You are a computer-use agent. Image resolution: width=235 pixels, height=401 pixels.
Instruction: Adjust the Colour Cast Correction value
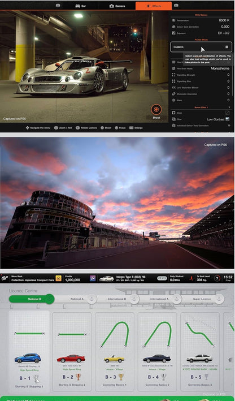pos(201,27)
